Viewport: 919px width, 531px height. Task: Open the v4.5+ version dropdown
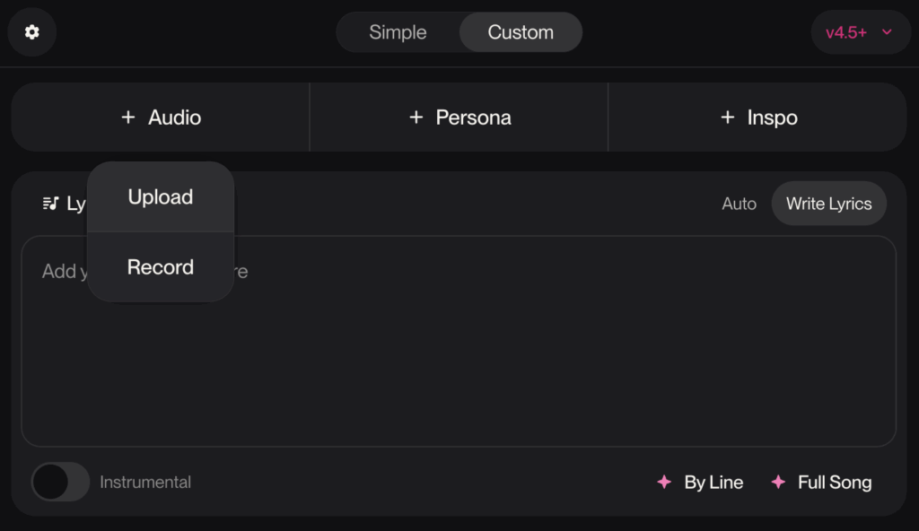[x=859, y=32]
